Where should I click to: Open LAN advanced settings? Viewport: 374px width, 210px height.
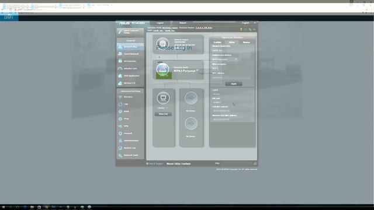[x=130, y=104]
